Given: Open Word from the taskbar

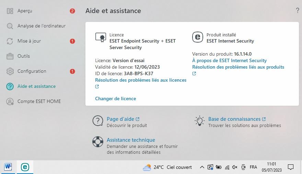Looking at the screenshot, I should 8,167.
